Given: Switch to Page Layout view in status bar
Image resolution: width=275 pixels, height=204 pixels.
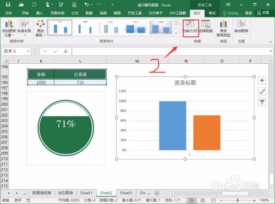Looking at the screenshot, I should coord(202,200).
